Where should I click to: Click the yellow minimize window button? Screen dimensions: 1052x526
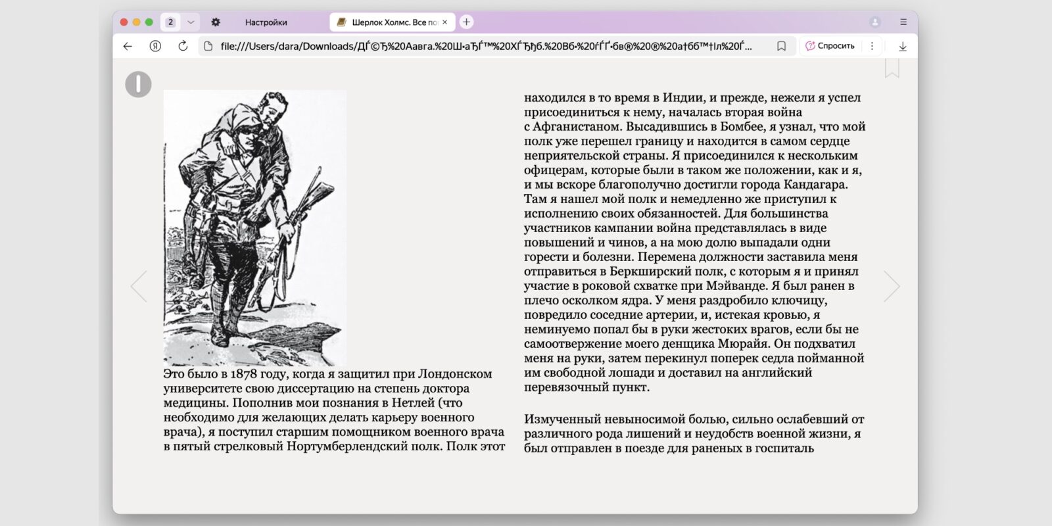click(136, 22)
